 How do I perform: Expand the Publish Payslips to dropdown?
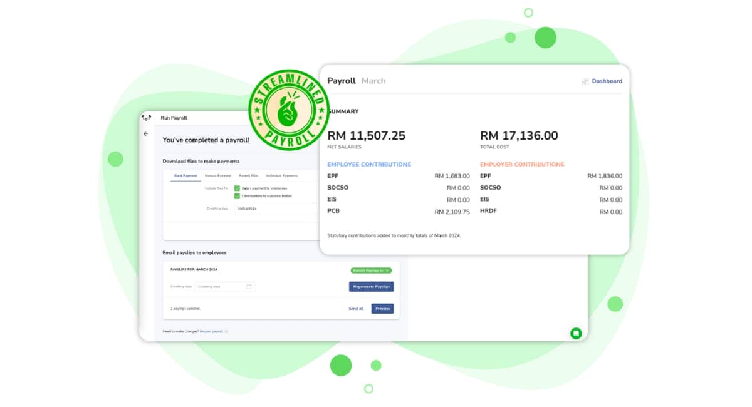pyautogui.click(x=372, y=270)
